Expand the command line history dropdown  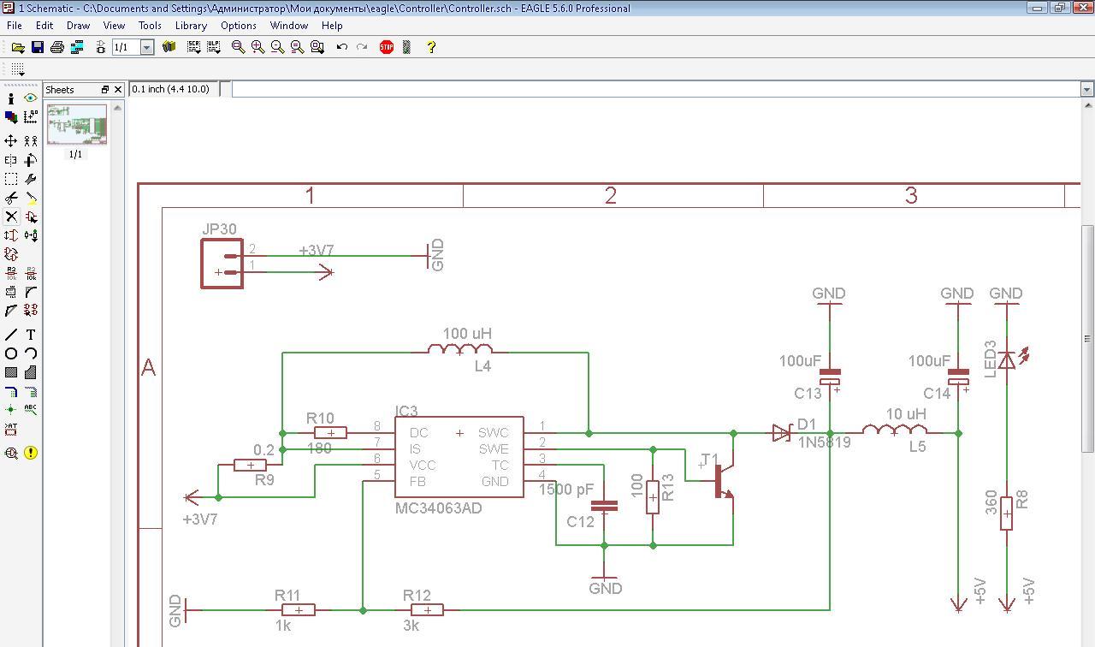click(x=1086, y=89)
